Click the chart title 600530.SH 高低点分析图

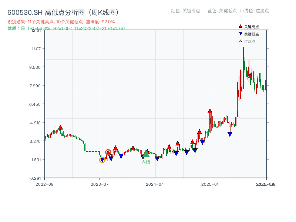tap(63, 12)
